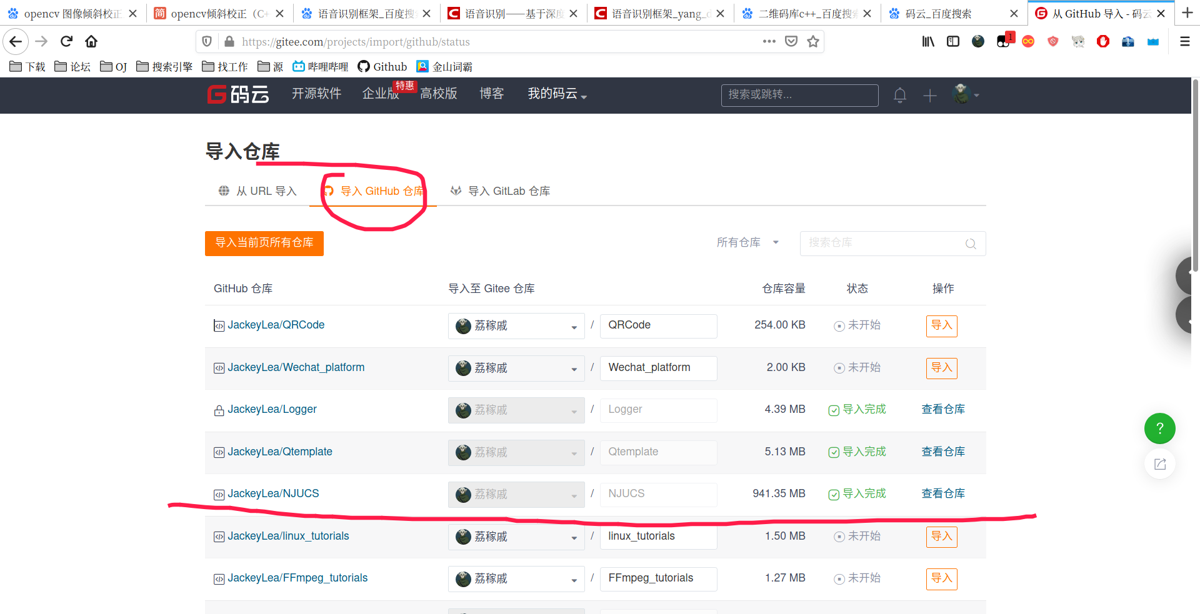
Task: Open 企业版 in the navbar
Action: tap(381, 94)
